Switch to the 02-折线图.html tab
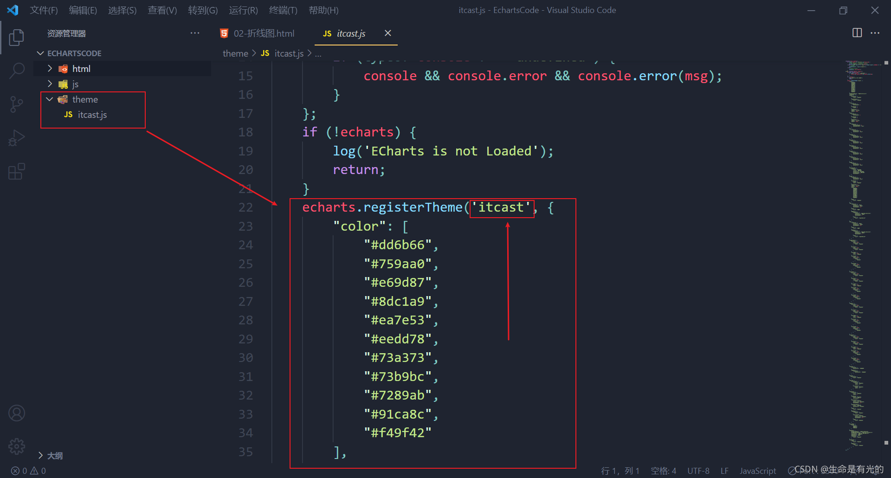This screenshot has width=891, height=478. pos(264,33)
